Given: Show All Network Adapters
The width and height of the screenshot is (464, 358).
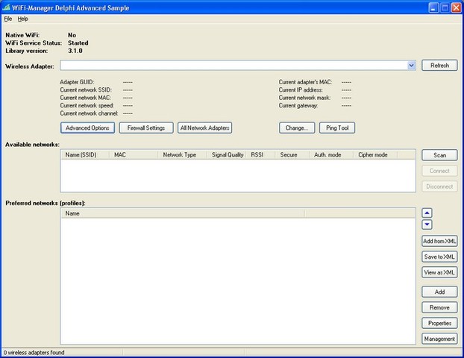Looking at the screenshot, I should (205, 128).
